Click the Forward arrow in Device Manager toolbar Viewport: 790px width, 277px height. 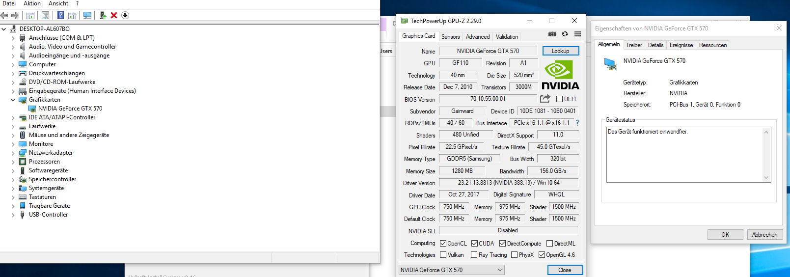pos(15,15)
